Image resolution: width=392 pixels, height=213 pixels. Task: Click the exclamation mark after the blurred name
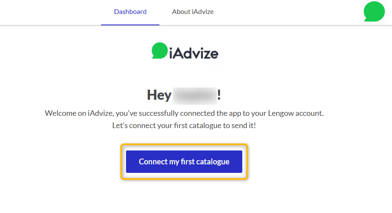click(219, 95)
